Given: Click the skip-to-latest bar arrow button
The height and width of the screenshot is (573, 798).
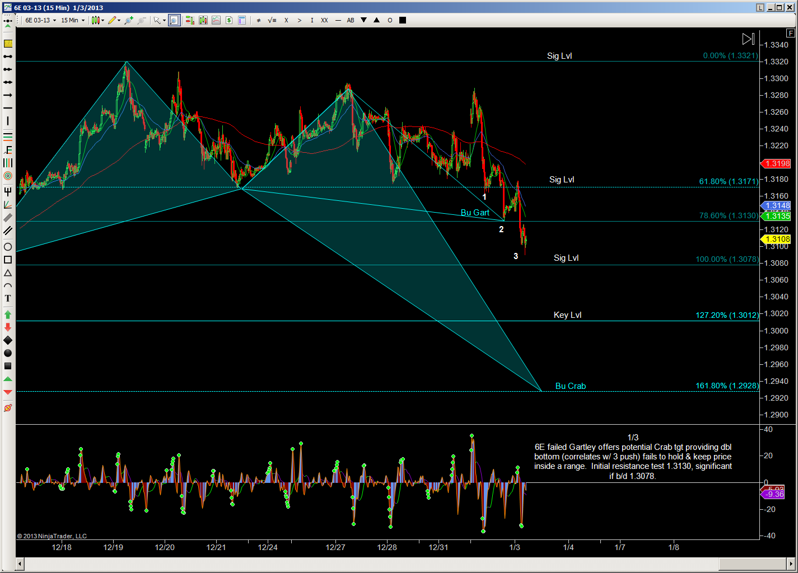Looking at the screenshot, I should [748, 39].
